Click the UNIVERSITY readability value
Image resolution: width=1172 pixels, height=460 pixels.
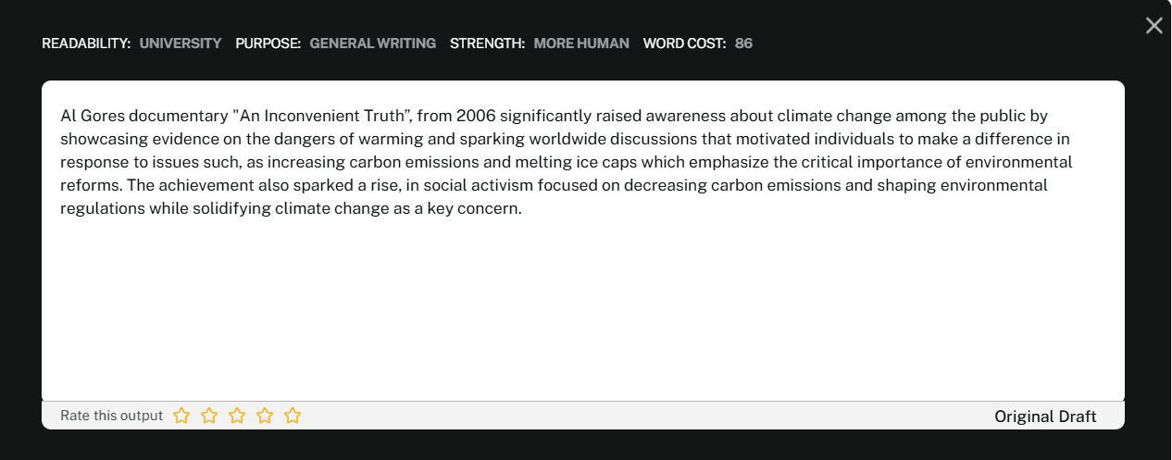point(181,44)
